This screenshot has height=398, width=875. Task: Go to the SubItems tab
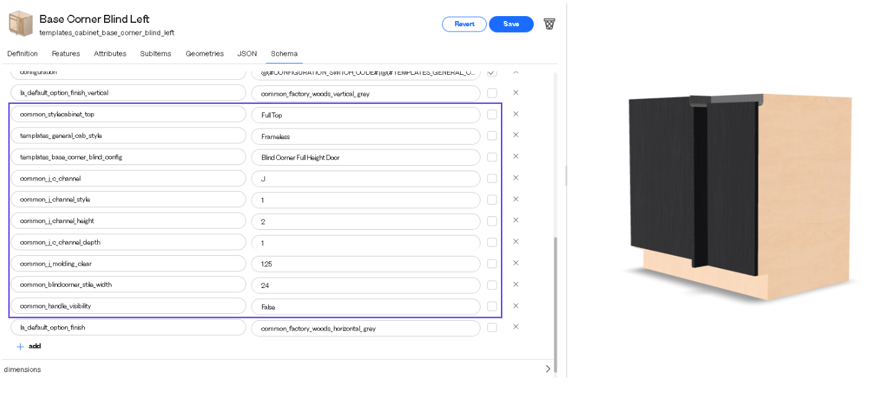pos(155,54)
